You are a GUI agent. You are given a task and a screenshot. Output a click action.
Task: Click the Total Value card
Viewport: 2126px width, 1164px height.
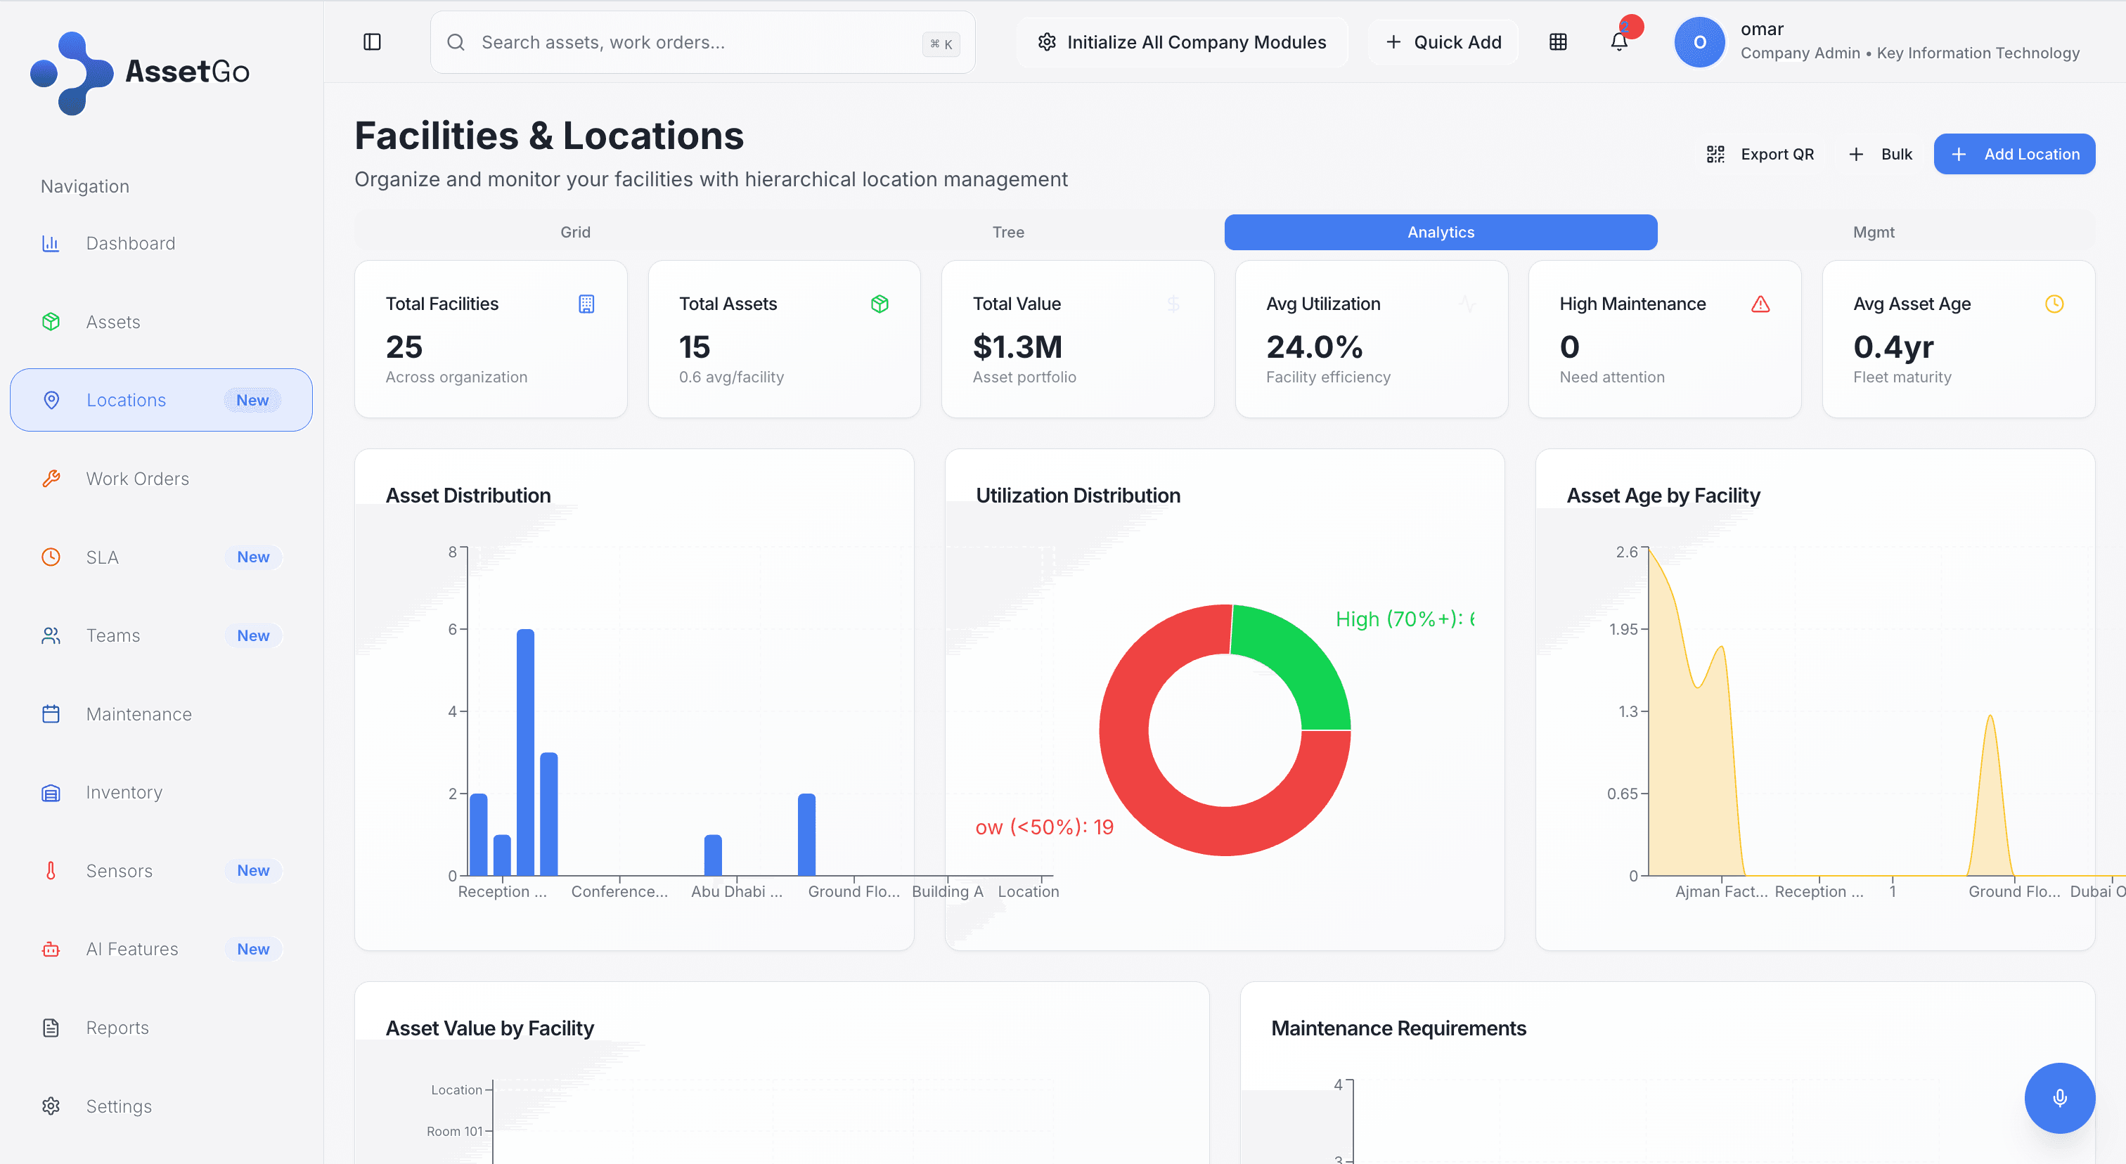point(1077,339)
